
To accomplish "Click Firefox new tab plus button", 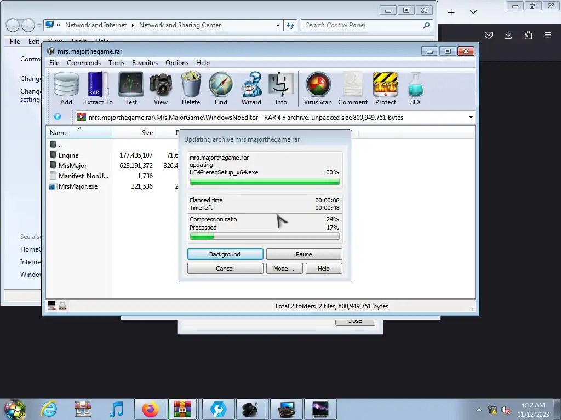I will (x=451, y=13).
